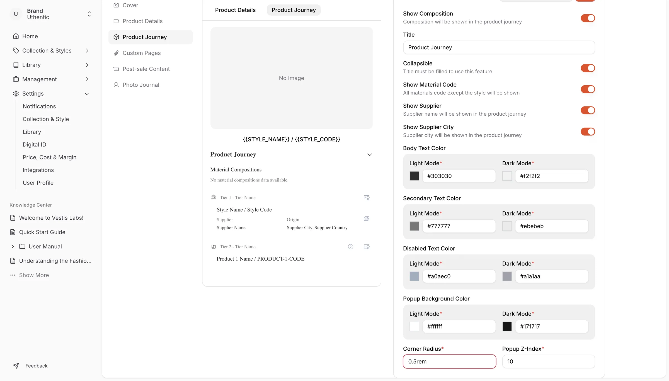Click the Settings gear icon

point(16,94)
